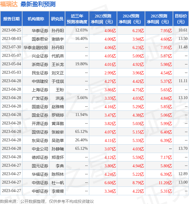Image resolution: width=189 pixels, height=204 pixels.
Task: Select the 研究员 column header
Action: coord(57,19)
